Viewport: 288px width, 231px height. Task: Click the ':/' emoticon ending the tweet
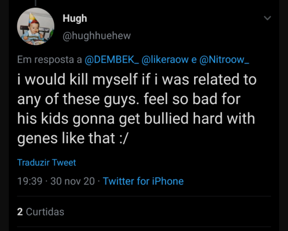(123, 138)
